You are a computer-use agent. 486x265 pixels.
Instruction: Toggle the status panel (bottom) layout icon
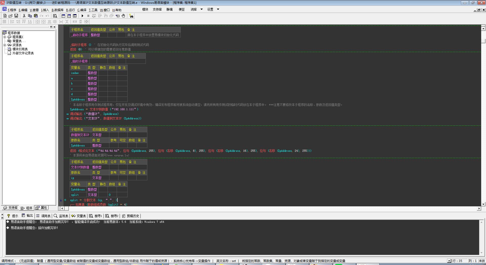(69, 16)
